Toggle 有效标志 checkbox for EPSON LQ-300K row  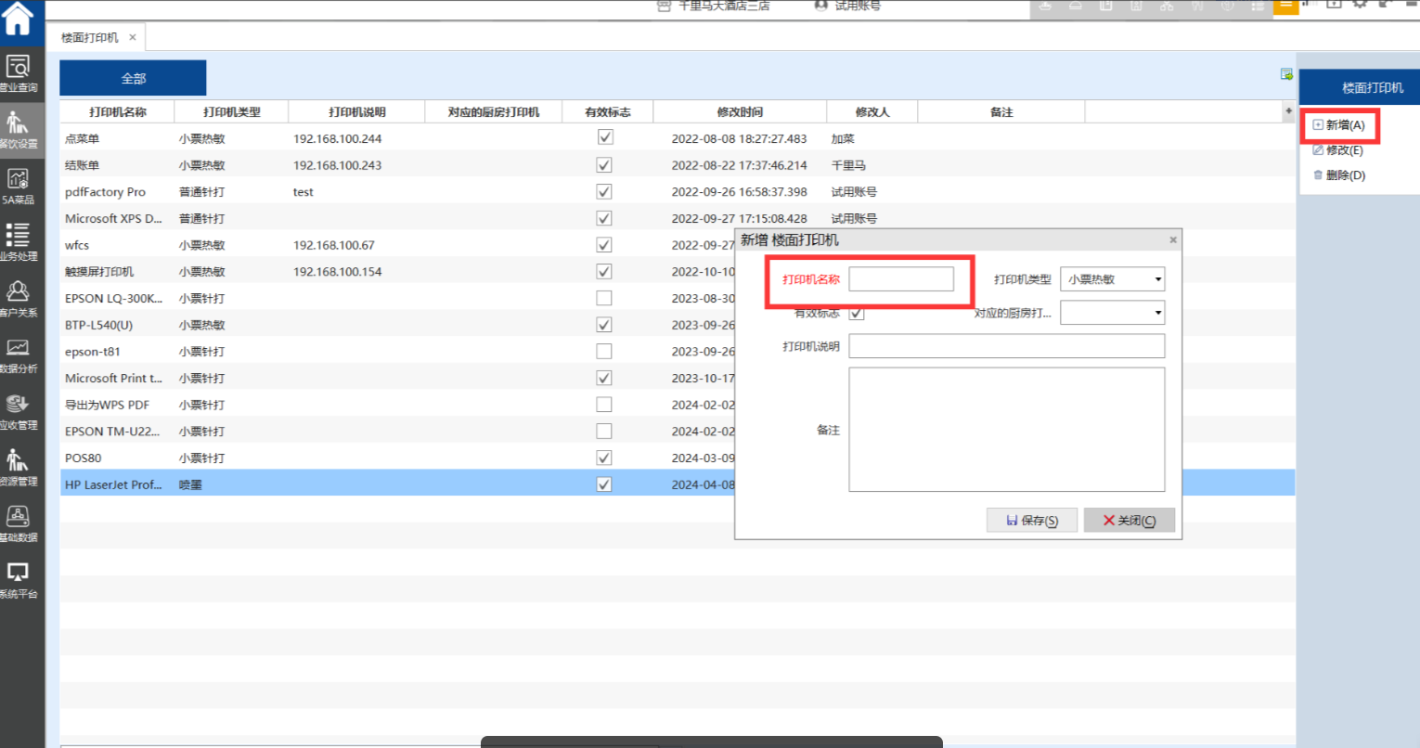[604, 298]
